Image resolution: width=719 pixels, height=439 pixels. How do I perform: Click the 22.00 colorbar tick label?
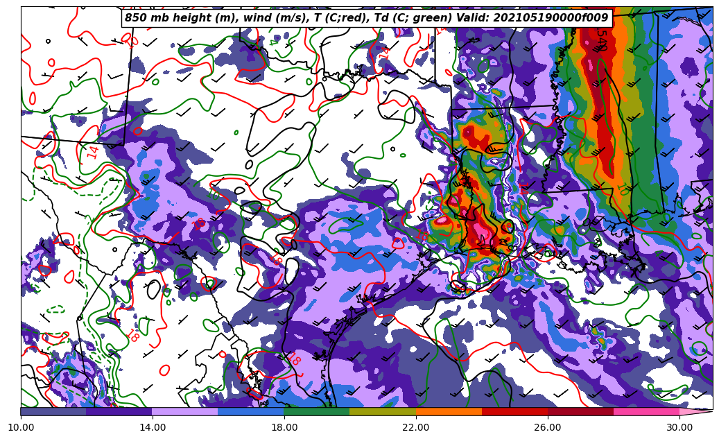point(416,427)
